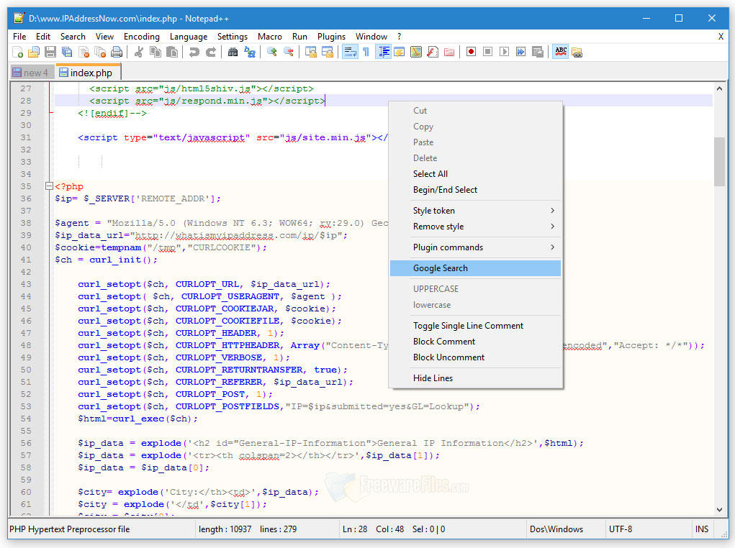Image resolution: width=735 pixels, height=548 pixels.
Task: Click the Undo arrow icon
Action: [194, 51]
